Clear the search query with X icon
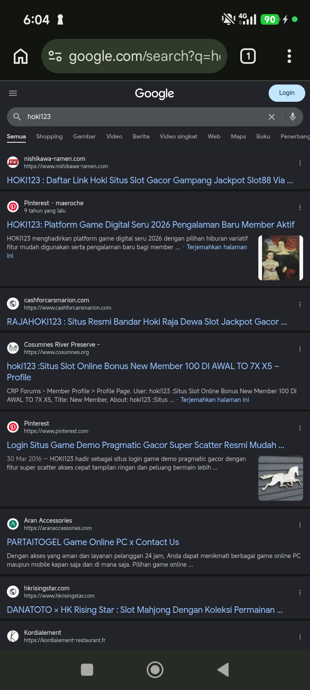This screenshot has width=310, height=690. (x=272, y=117)
